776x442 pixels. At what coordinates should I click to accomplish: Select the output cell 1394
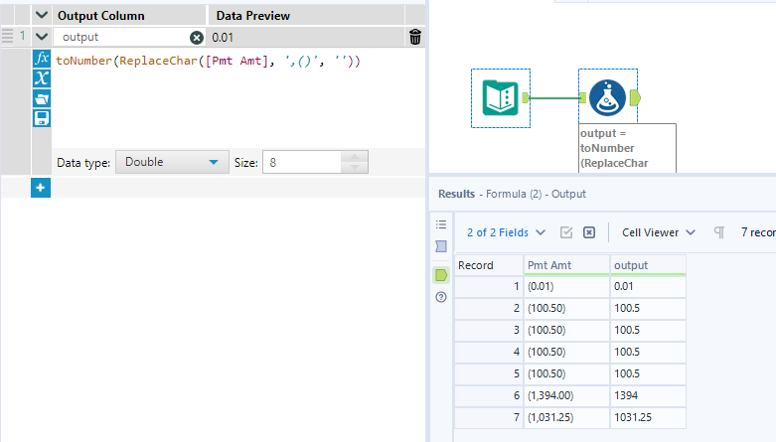648,395
